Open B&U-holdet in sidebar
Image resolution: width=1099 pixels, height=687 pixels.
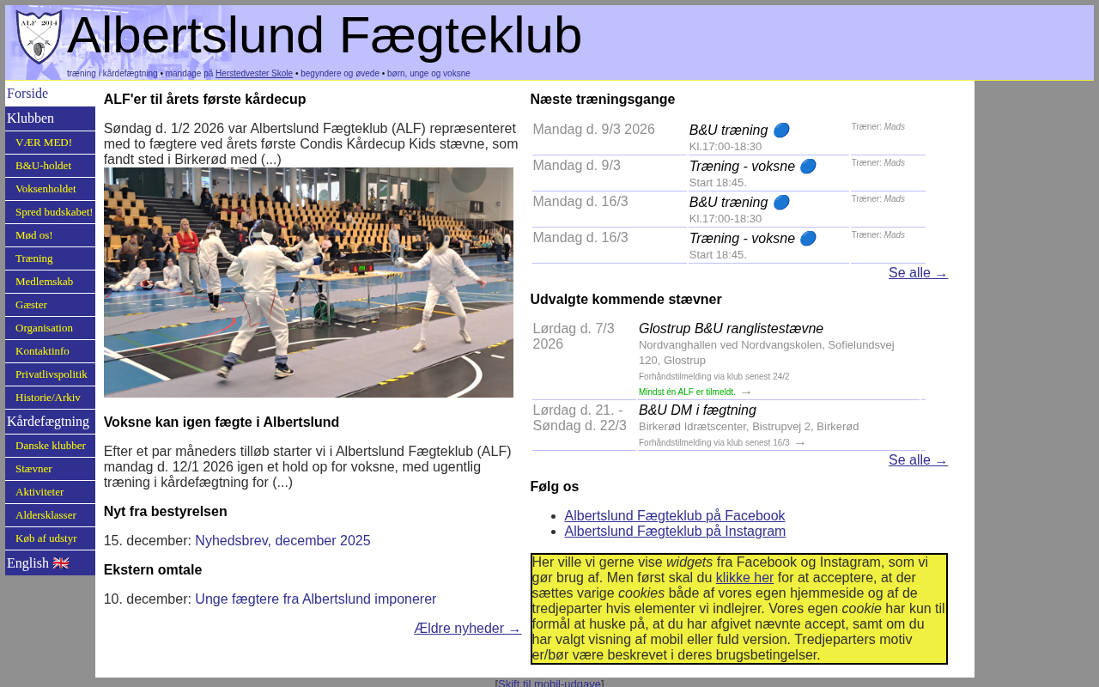(50, 166)
